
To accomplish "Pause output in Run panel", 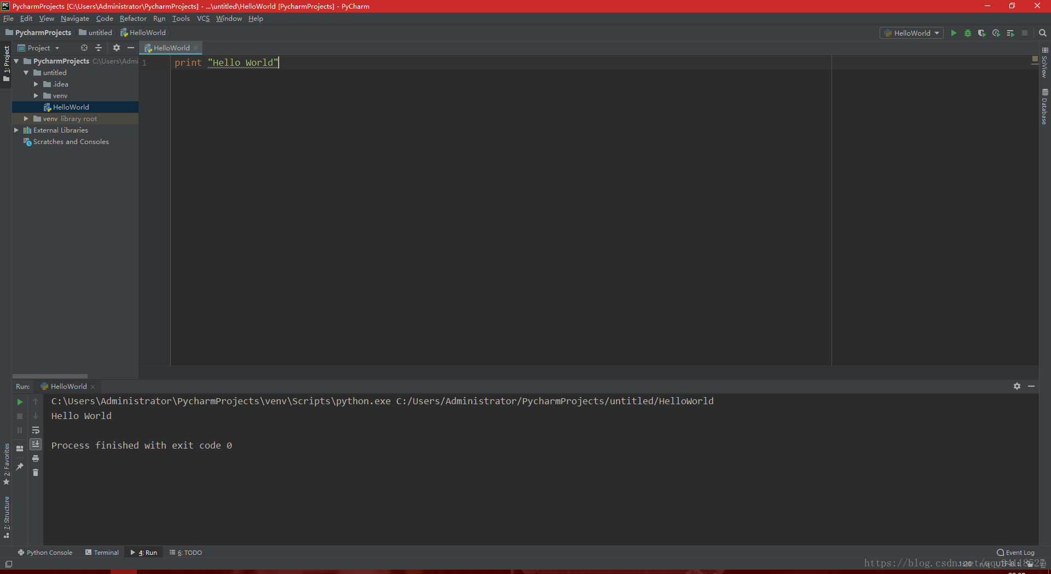I will click(x=20, y=430).
